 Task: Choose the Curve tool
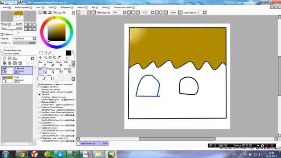[43, 77]
